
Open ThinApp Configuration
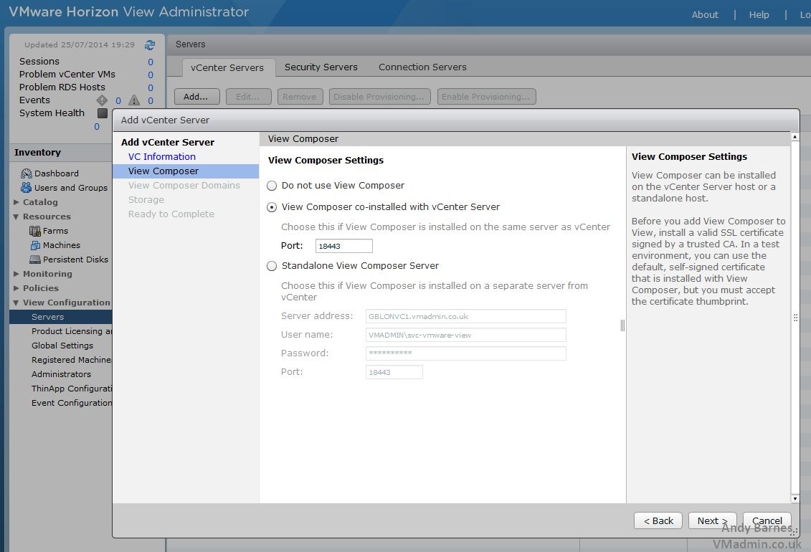tap(72, 389)
